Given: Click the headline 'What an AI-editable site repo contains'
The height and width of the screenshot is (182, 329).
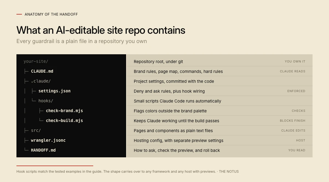Looking at the screenshot, I should pyautogui.click(x=101, y=30).
